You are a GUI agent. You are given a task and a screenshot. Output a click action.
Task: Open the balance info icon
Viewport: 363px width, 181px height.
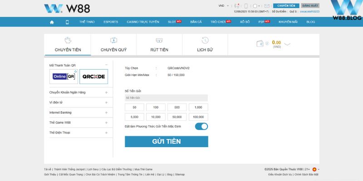click(267, 43)
